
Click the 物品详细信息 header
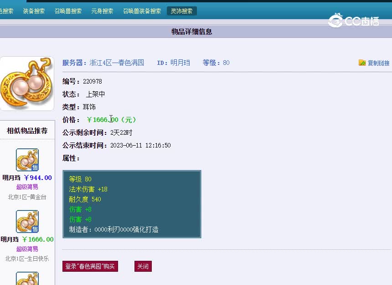click(192, 32)
